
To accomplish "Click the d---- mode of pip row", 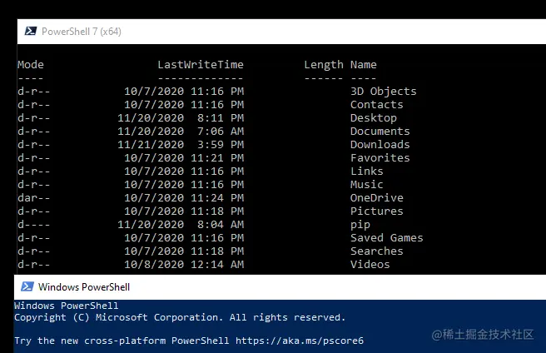I will pyautogui.click(x=34, y=225).
